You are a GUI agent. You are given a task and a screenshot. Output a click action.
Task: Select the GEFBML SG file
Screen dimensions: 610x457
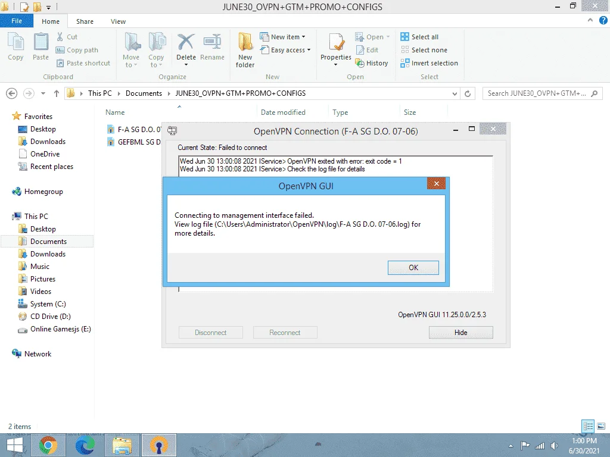[134, 142]
